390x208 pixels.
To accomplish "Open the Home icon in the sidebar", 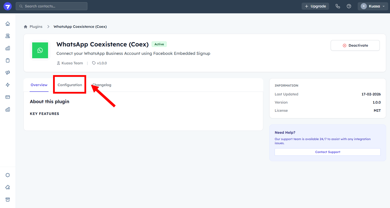I will coord(8,24).
